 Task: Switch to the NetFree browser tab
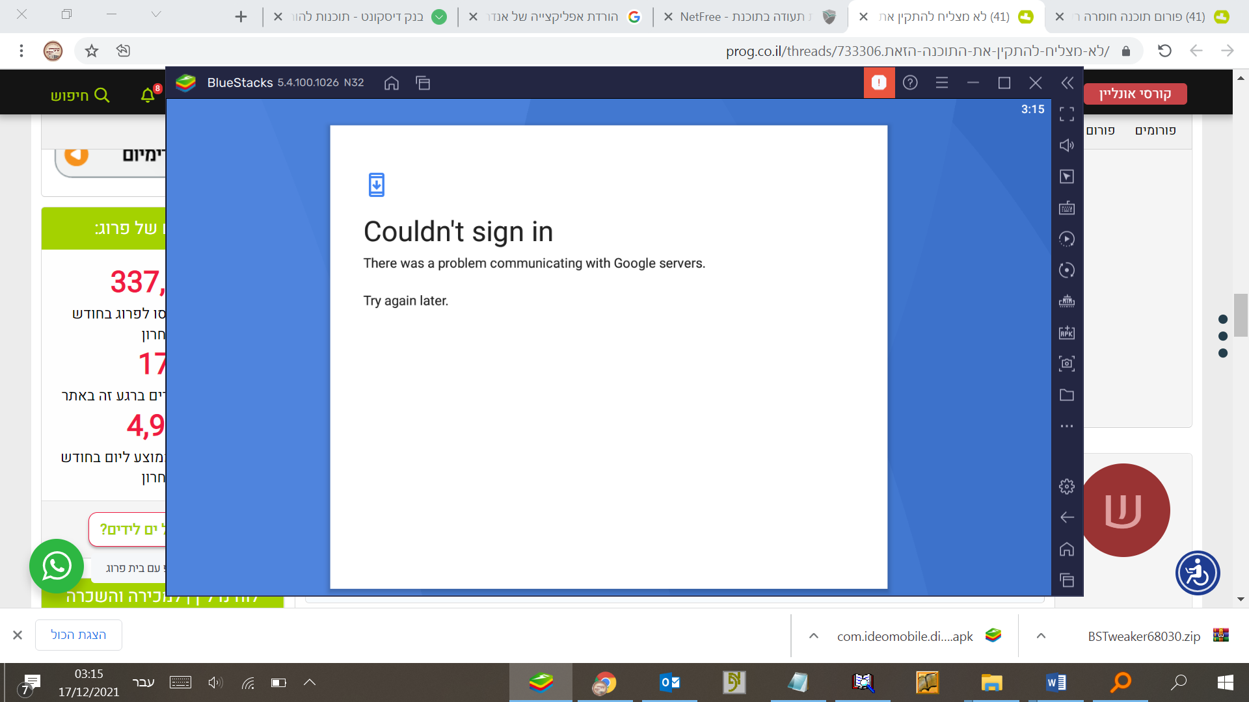[x=748, y=17]
